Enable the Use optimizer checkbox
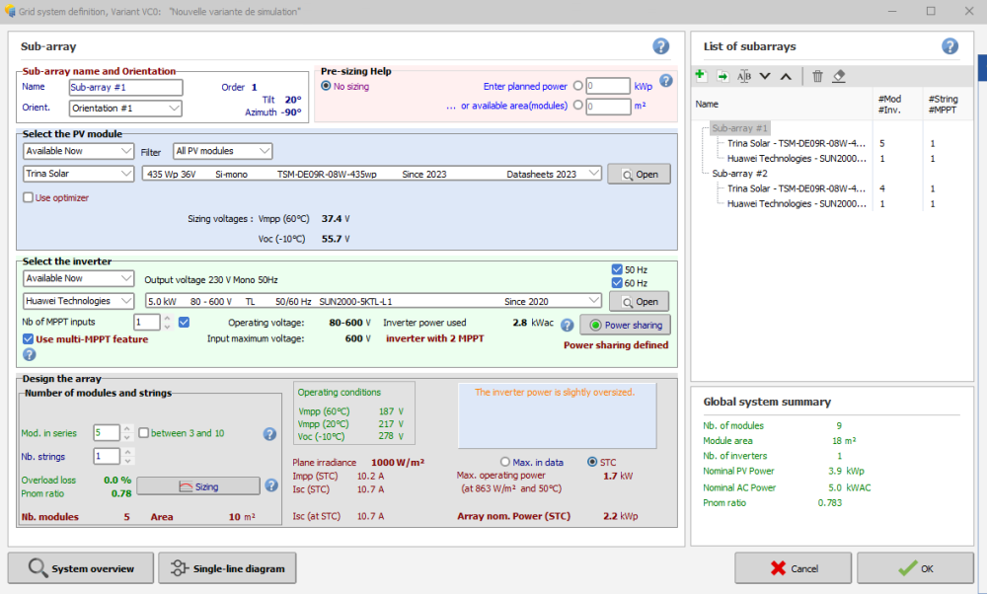The width and height of the screenshot is (987, 594). pyautogui.click(x=29, y=197)
